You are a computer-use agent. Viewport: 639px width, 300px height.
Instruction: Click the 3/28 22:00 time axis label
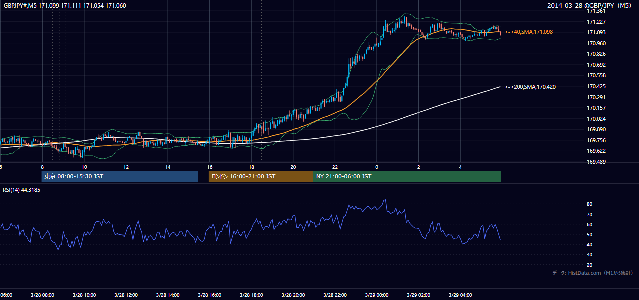tap(335, 295)
